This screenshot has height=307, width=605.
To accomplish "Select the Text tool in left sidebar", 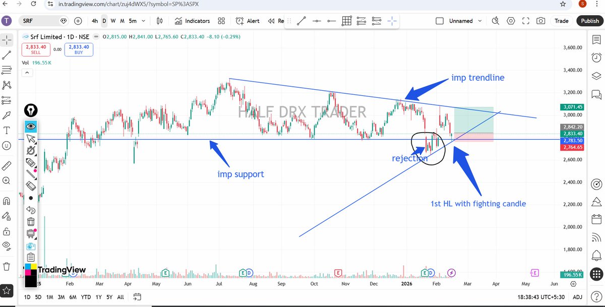I will [7, 130].
